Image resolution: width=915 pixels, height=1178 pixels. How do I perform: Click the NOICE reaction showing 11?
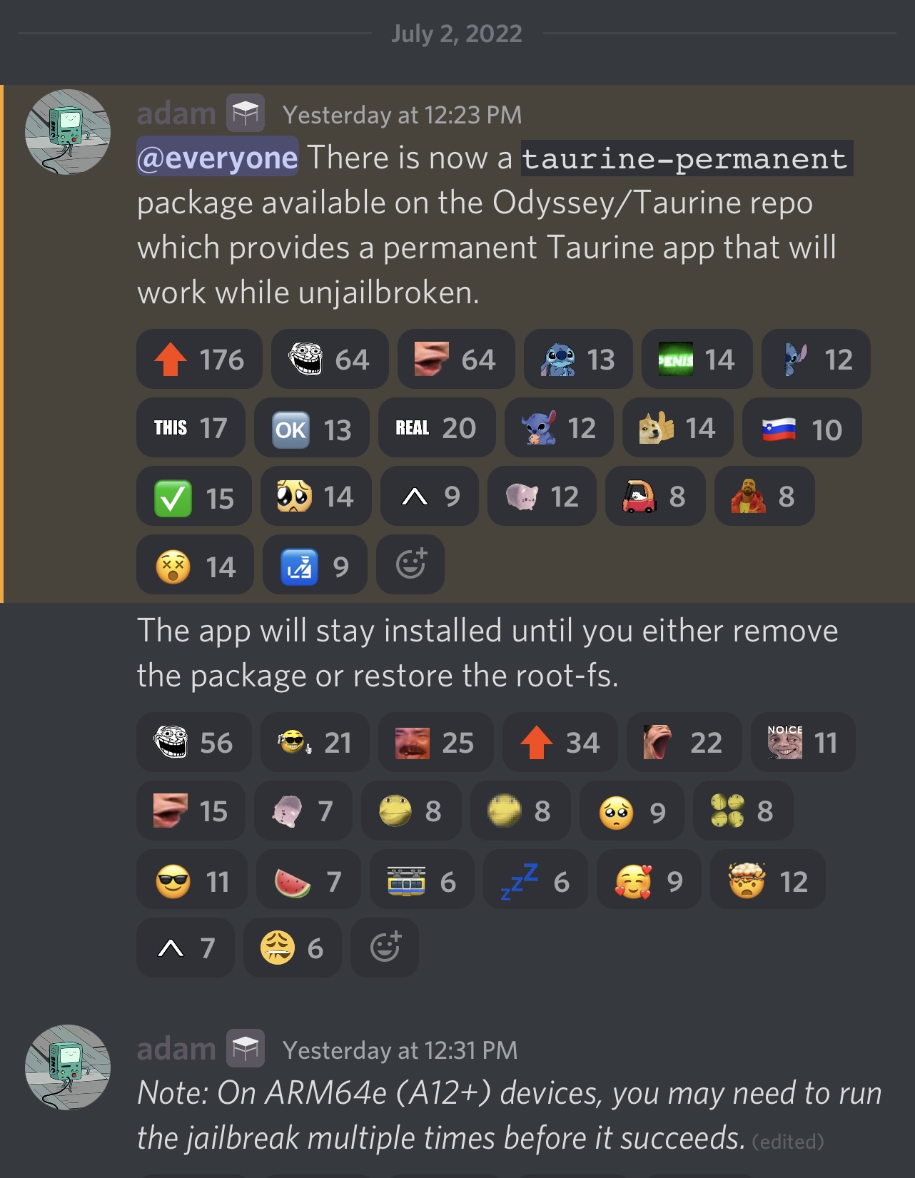[x=803, y=742]
